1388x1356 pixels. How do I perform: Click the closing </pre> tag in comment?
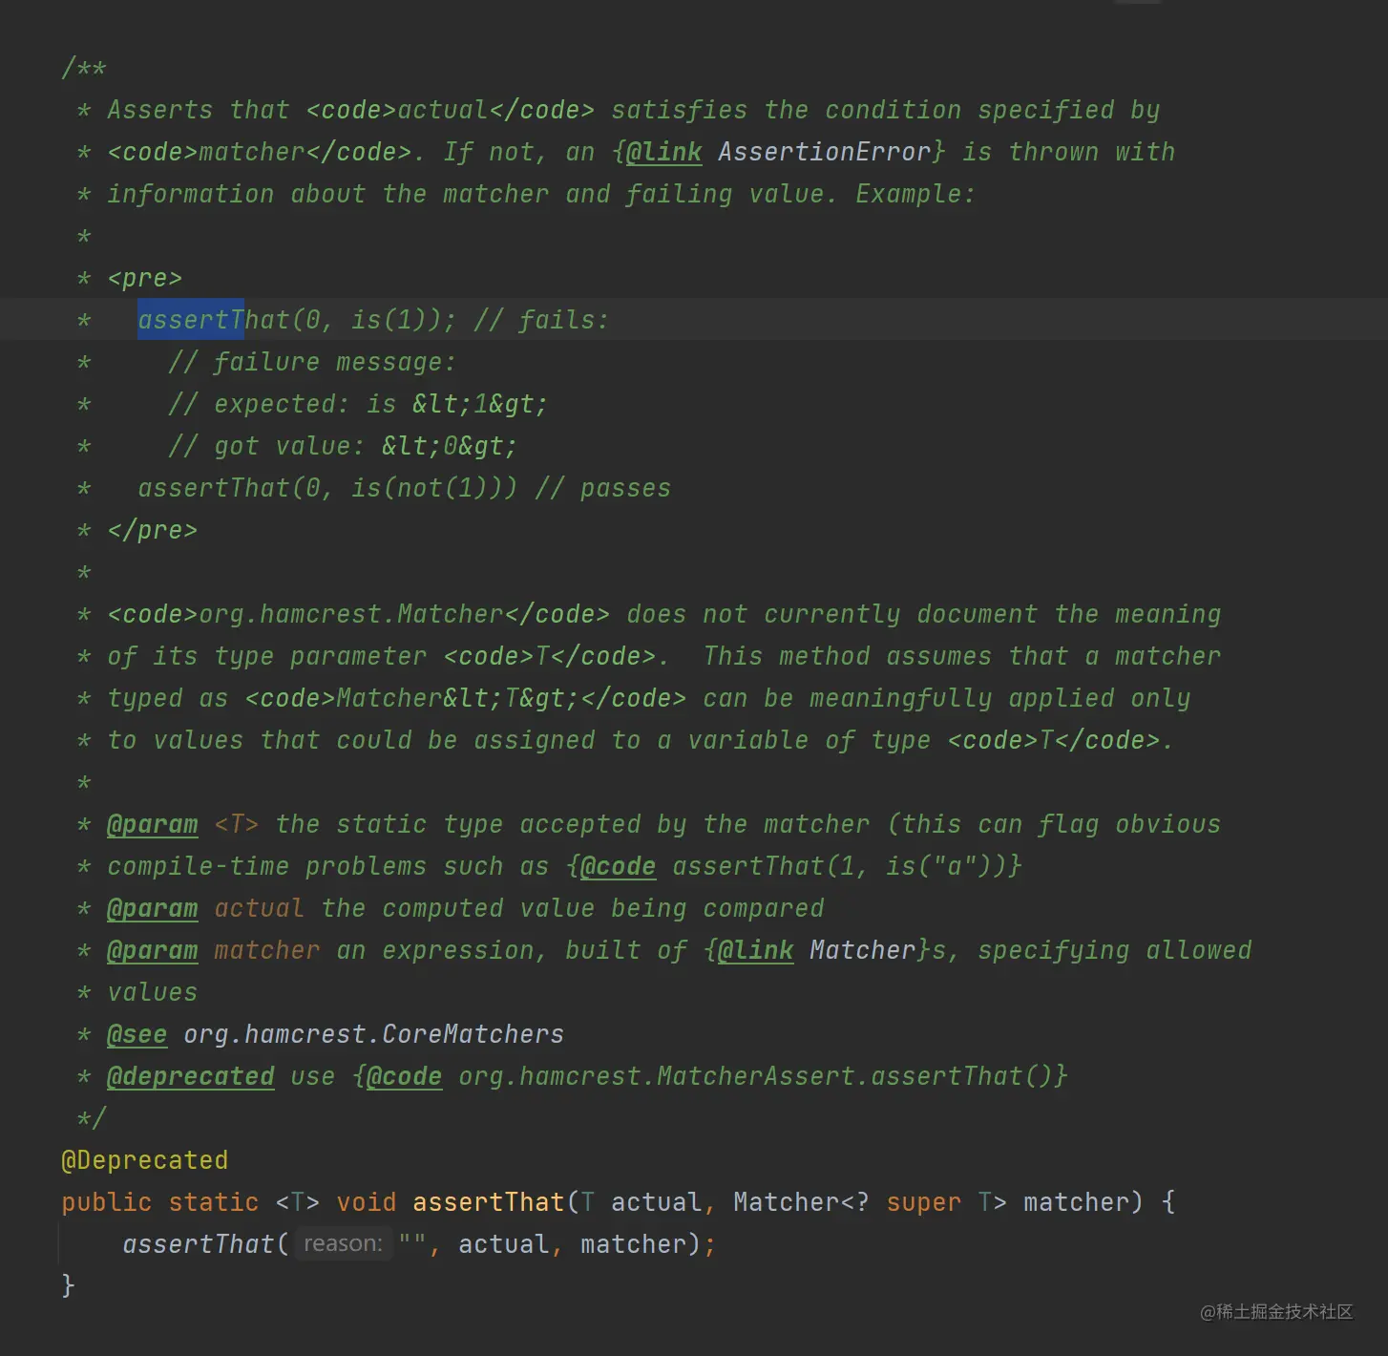(x=152, y=531)
